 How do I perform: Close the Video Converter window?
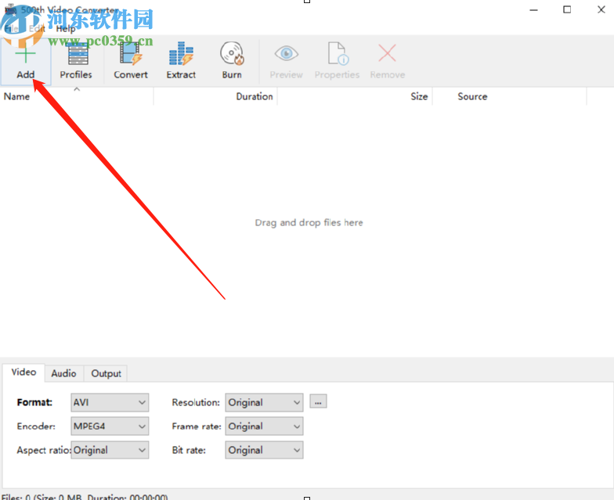tap(601, 9)
